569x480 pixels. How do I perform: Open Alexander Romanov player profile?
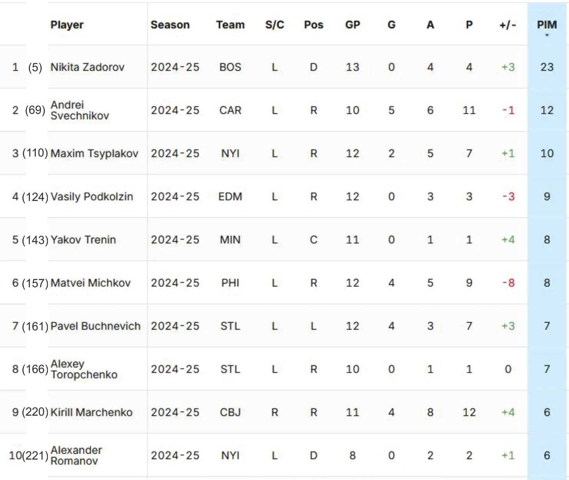coord(76,455)
